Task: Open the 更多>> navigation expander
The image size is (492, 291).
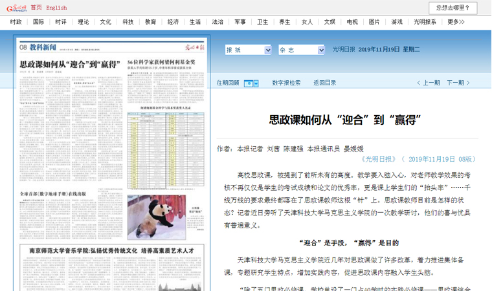Action: pyautogui.click(x=456, y=22)
